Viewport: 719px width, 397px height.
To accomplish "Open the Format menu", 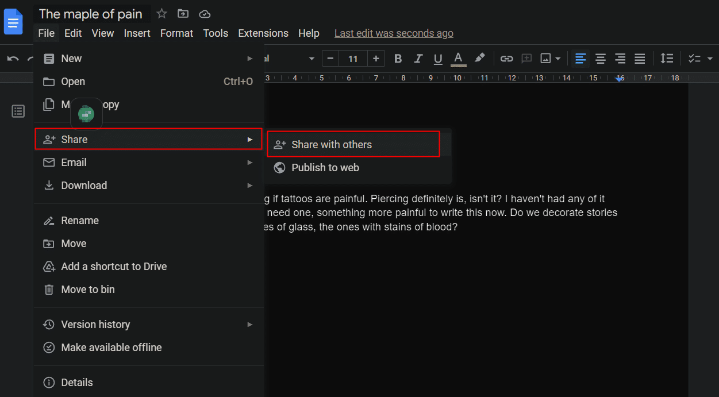I will [x=176, y=33].
